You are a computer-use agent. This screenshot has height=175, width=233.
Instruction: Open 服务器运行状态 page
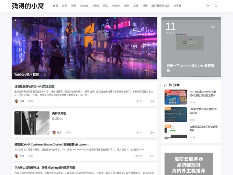click(x=160, y=6)
